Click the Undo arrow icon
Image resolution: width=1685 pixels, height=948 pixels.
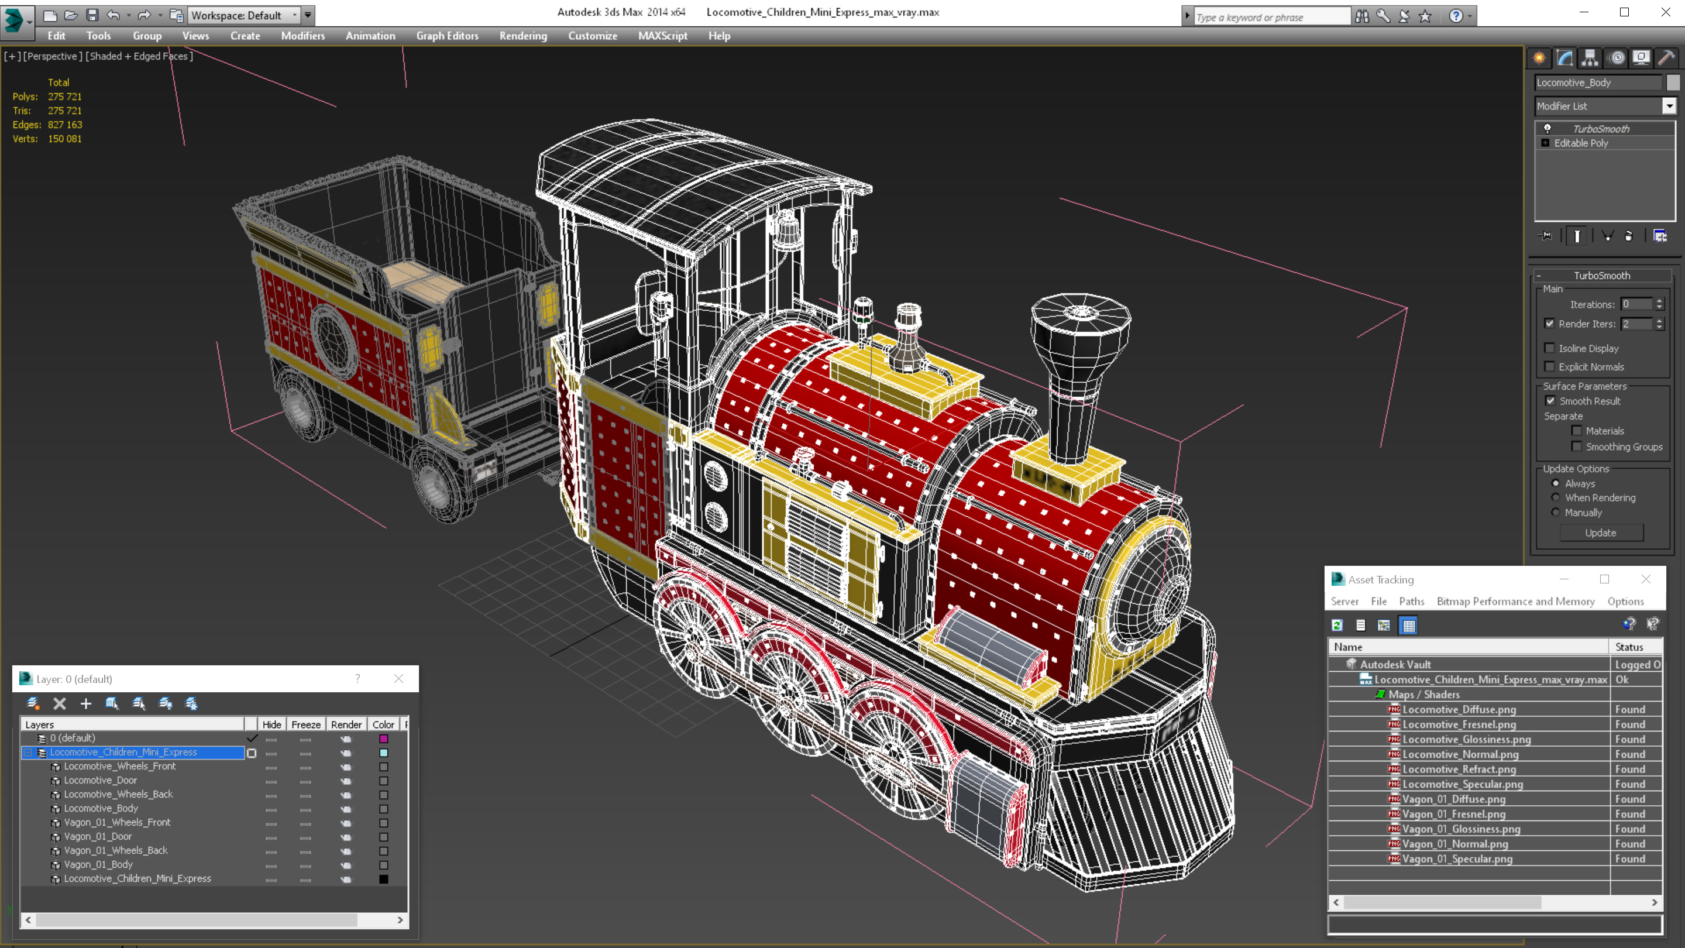pos(113,15)
